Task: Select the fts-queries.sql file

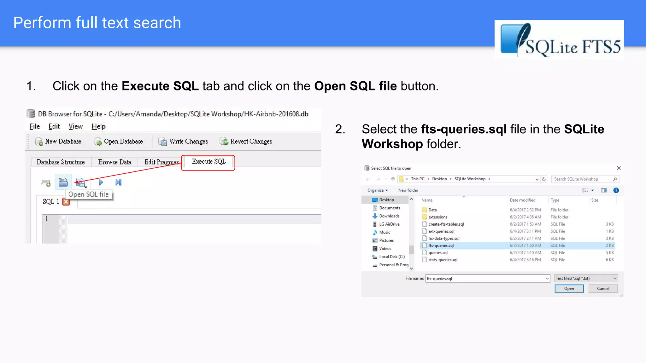Action: pos(518,245)
